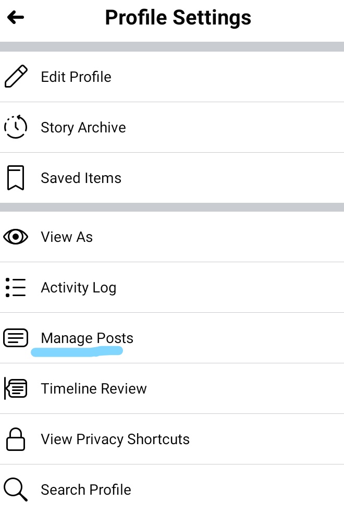Screen dimensions: 344x514
Task: Open the Story Archive option
Action: (x=83, y=128)
